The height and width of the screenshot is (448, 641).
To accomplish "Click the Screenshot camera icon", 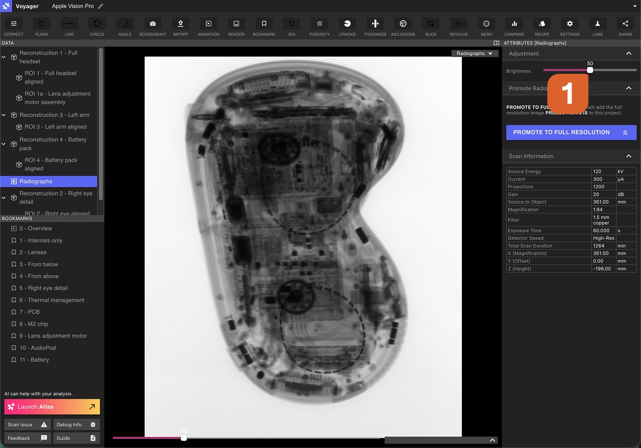I will pyautogui.click(x=153, y=24).
